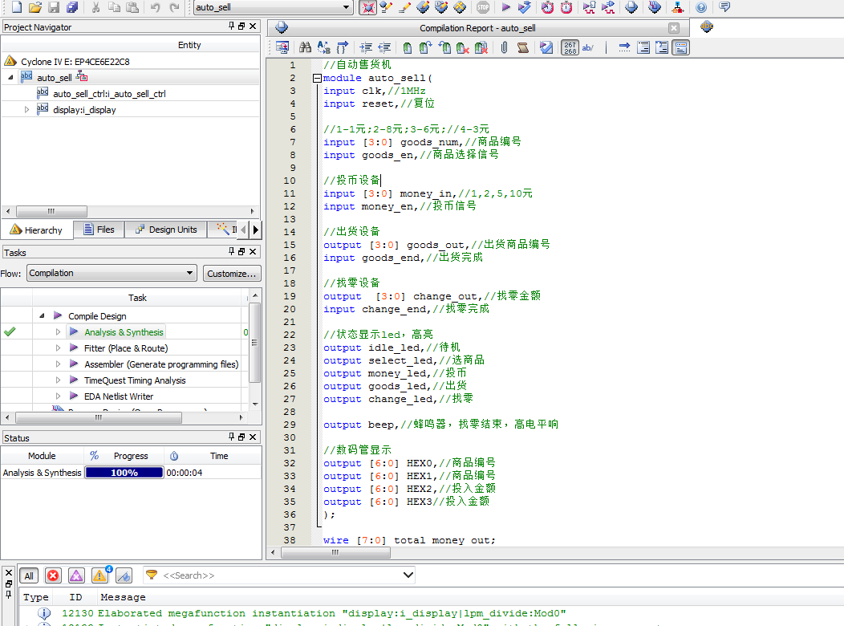The width and height of the screenshot is (844, 626).
Task: Click the All messages filter button
Action: (29, 575)
